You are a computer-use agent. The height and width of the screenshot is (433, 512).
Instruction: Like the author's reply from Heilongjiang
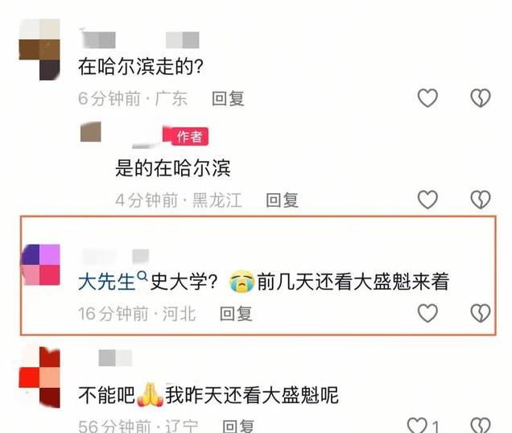tap(427, 199)
